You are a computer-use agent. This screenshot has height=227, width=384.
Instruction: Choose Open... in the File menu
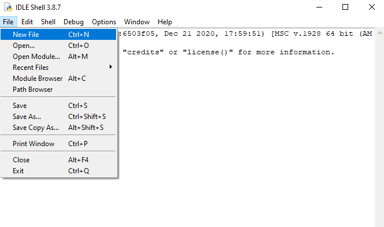58,46
